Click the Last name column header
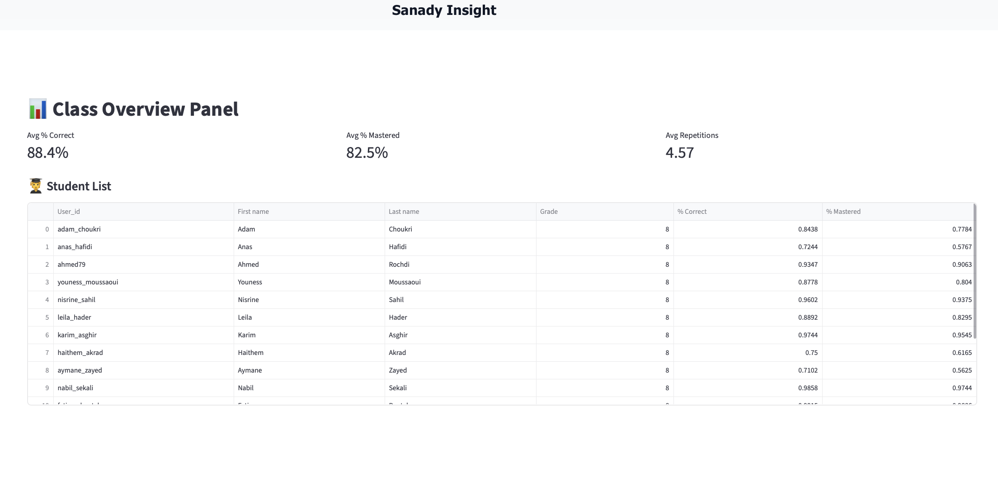Image resolution: width=998 pixels, height=482 pixels. [404, 212]
